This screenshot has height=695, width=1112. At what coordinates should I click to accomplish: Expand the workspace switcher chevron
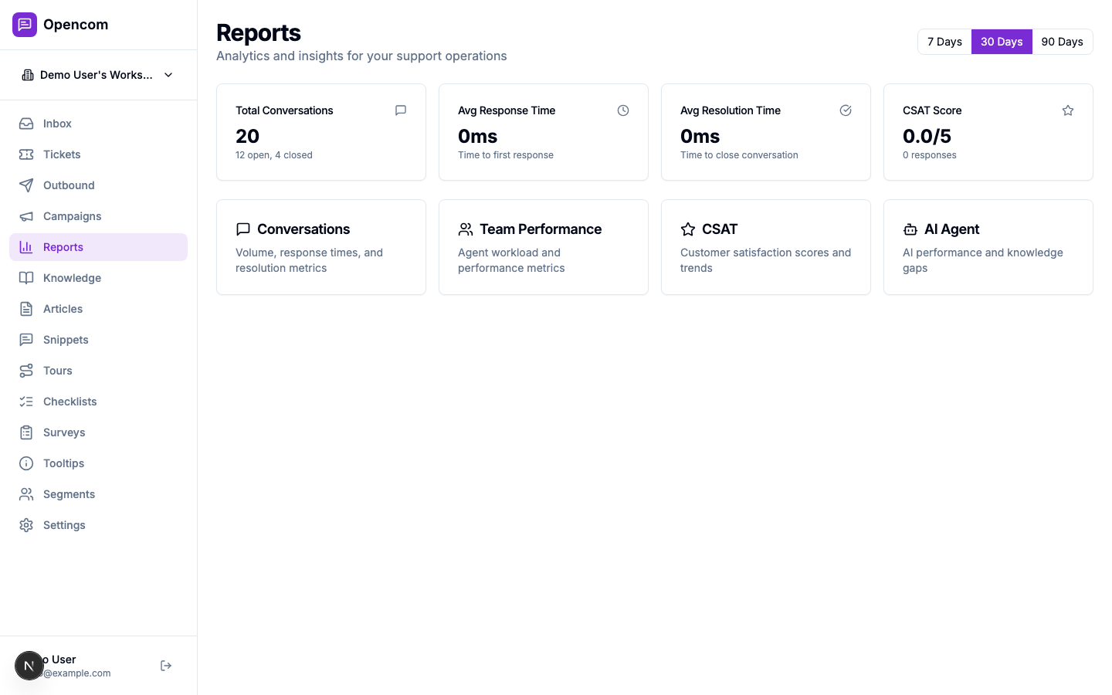168,75
